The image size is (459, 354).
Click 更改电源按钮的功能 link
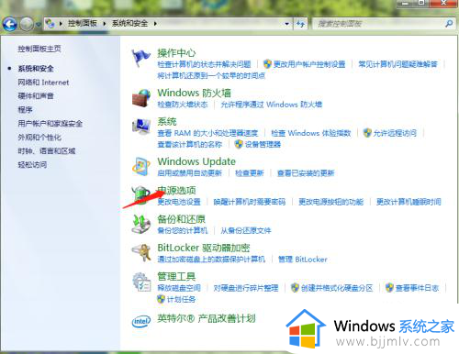(x=330, y=202)
